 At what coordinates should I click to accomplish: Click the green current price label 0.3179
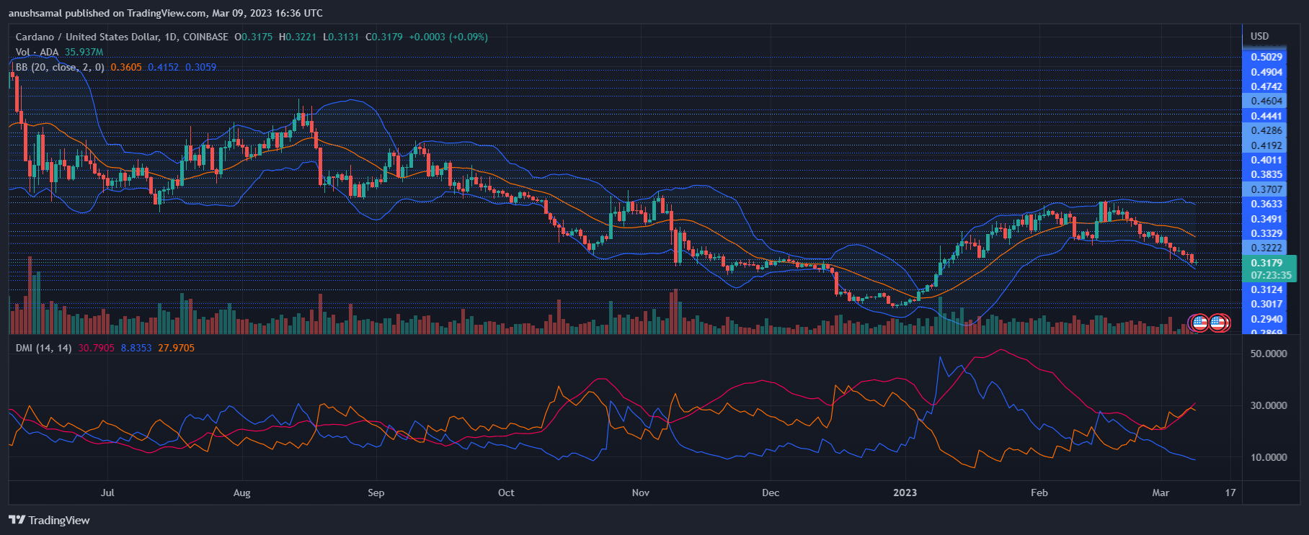(1266, 263)
